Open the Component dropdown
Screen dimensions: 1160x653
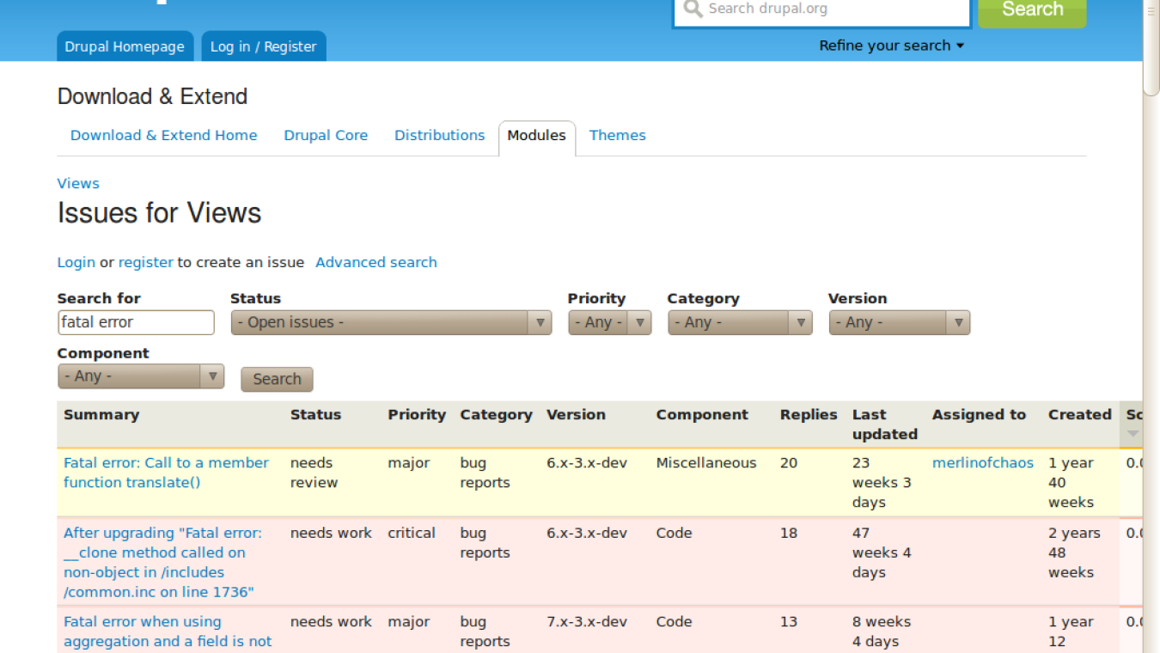click(x=141, y=376)
